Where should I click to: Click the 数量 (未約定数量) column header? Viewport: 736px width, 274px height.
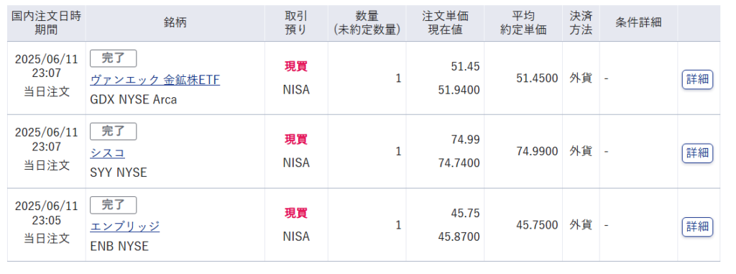point(367,23)
